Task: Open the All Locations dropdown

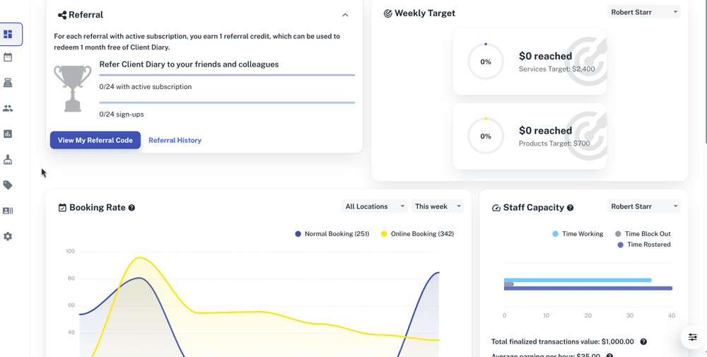Action: 374,206
